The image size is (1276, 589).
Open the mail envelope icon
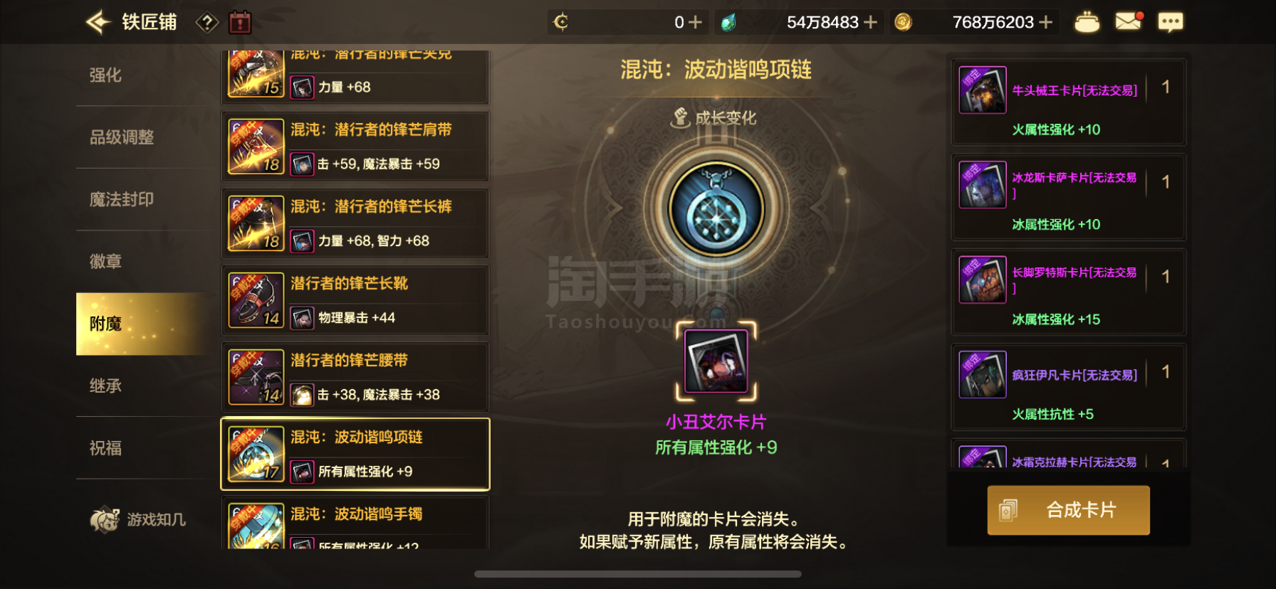point(1129,21)
